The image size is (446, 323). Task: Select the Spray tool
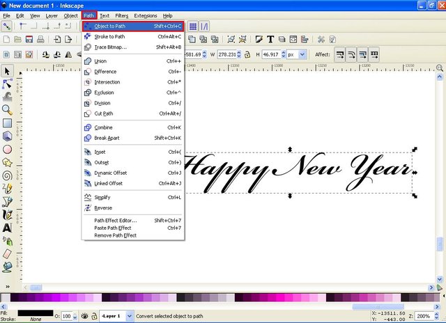pos(7,241)
